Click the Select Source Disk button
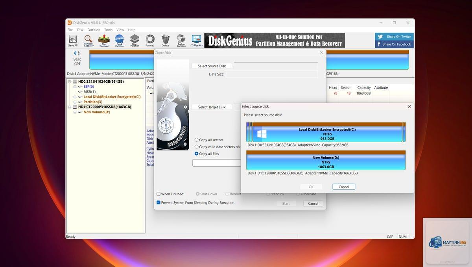The image size is (472, 267). pos(212,66)
